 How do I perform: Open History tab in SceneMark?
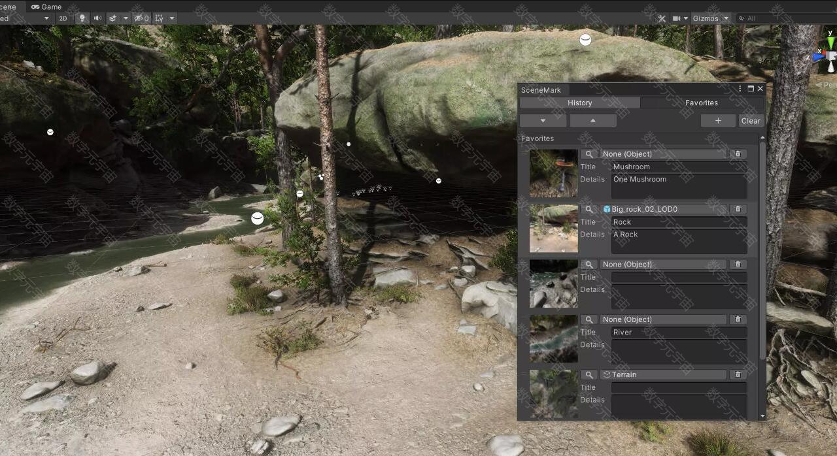pos(579,103)
